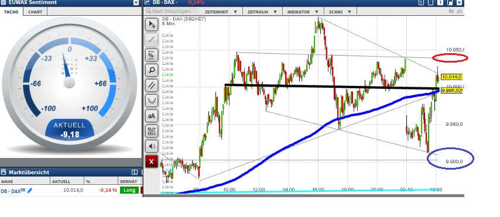Screen dimensions: 500x217
Task: Click the 9.950,0 price axis label
Action: tap(454, 124)
